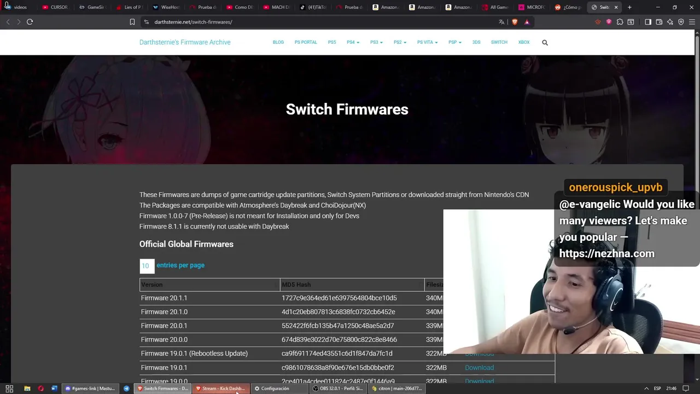Expand the PS2 menu dropdown
700x394 pixels.
400,42
